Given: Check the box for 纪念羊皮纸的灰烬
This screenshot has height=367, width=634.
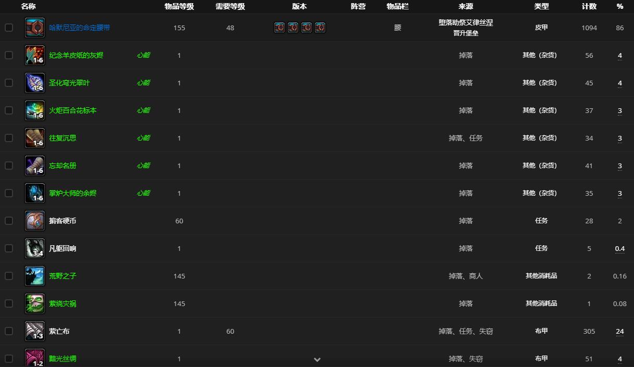Looking at the screenshot, I should 9,55.
